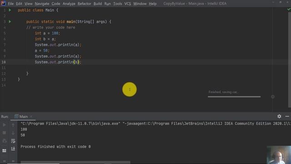
Task: Open the Tools menu
Action: [x=118, y=4]
